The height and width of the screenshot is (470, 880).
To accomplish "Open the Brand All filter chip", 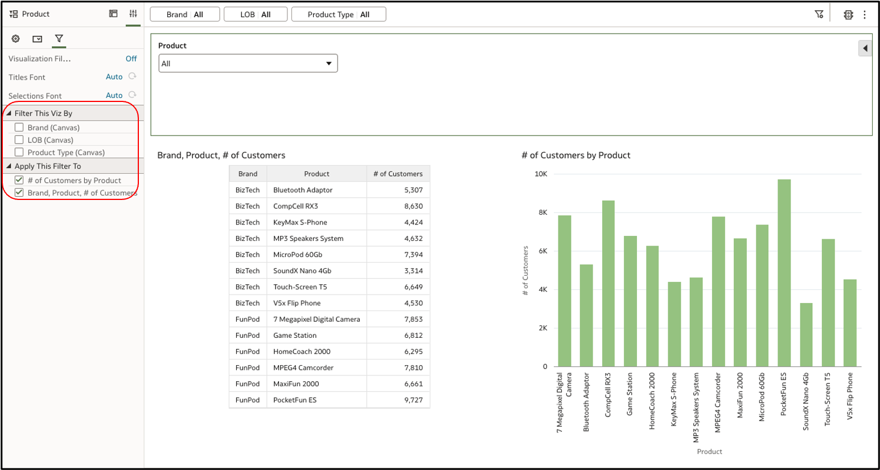I will [x=184, y=14].
